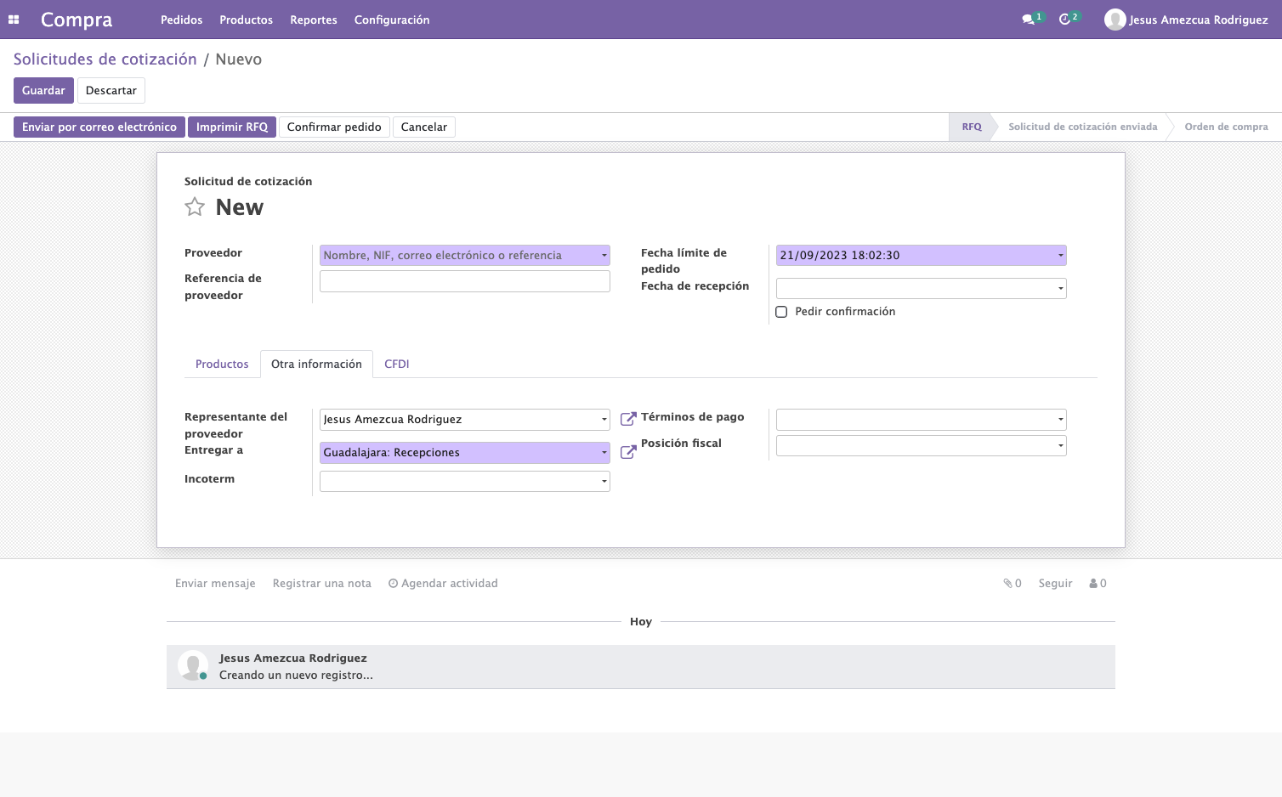Switch to the Productos tab
Image resolution: width=1282 pixels, height=797 pixels.
coord(222,364)
